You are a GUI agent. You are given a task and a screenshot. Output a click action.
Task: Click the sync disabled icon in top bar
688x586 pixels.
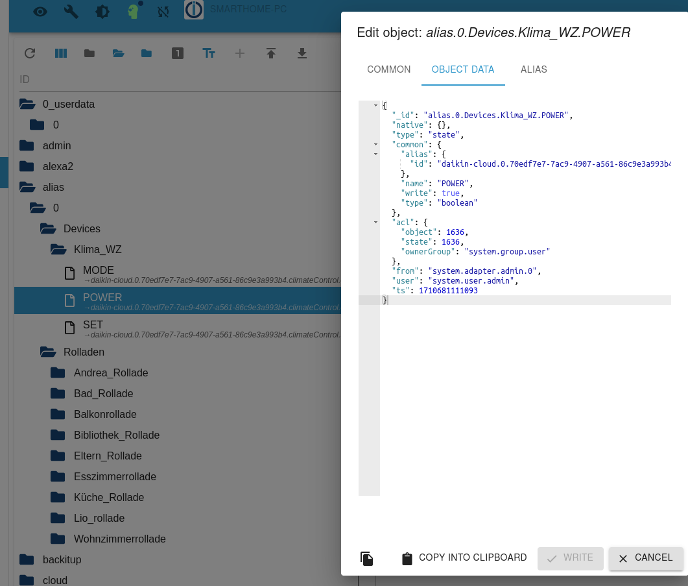coord(163,12)
